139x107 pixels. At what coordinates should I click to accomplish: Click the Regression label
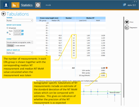133,28
